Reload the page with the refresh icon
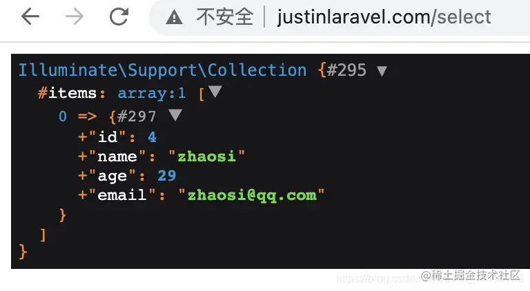Screen dimensions: 530x291 pos(119,16)
